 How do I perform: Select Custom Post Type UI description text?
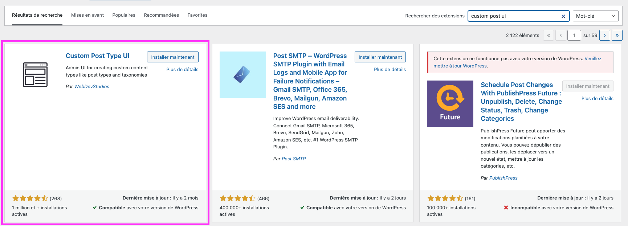pos(107,71)
